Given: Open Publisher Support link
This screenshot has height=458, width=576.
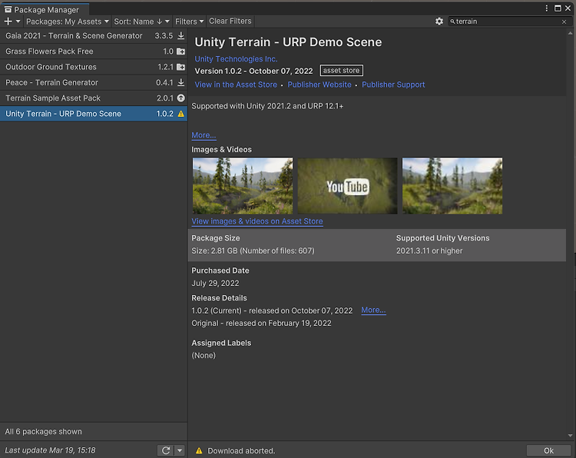Looking at the screenshot, I should tap(393, 85).
